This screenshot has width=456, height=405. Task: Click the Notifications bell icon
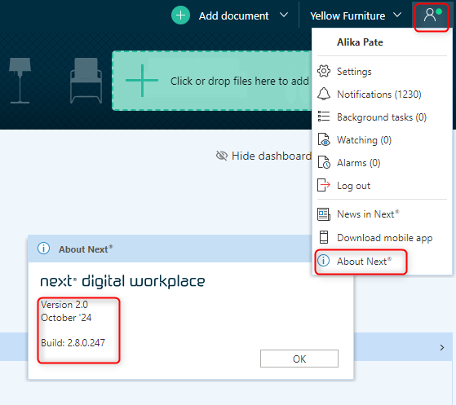click(324, 94)
